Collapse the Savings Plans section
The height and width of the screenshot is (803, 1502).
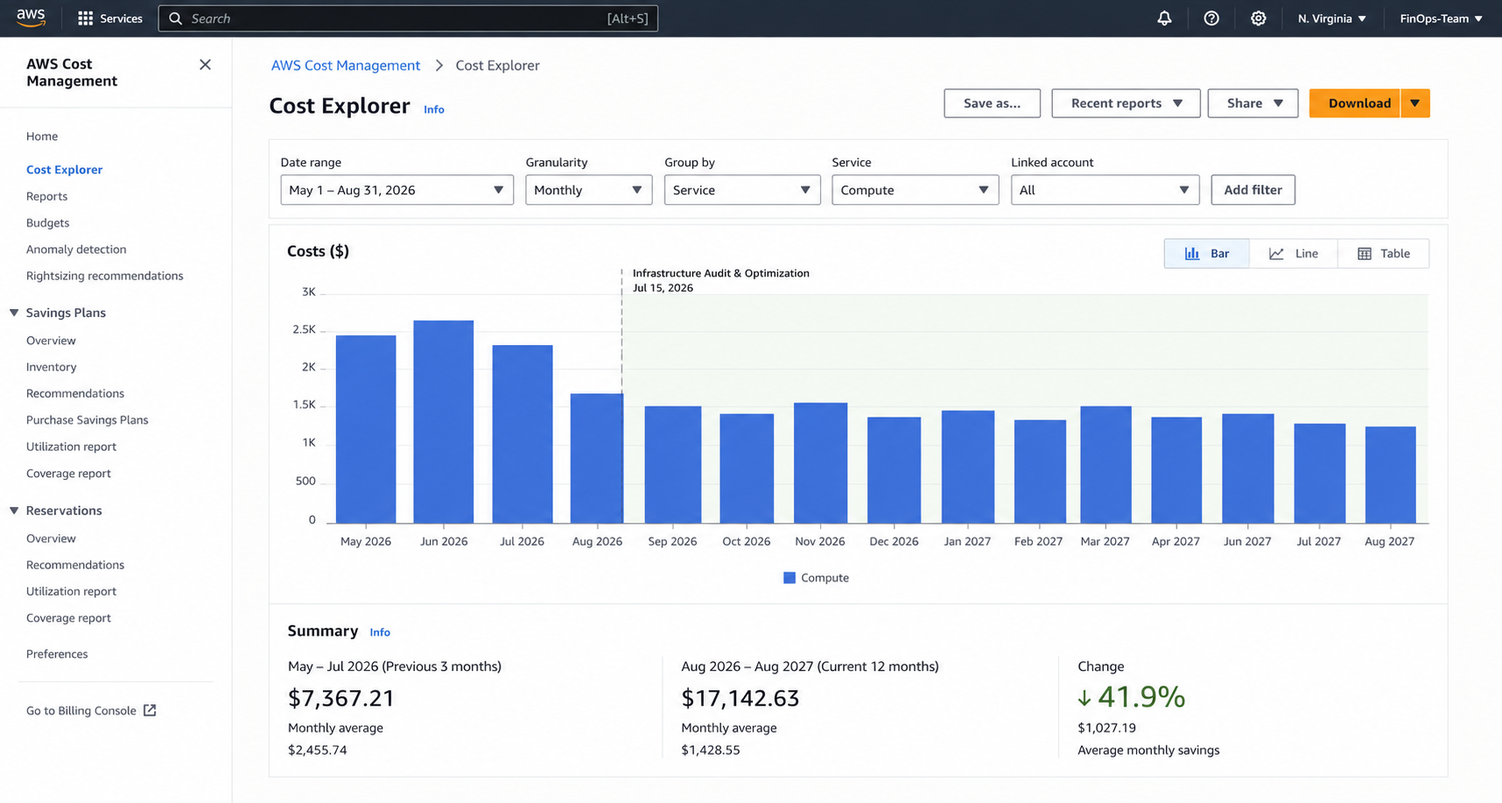point(14,313)
